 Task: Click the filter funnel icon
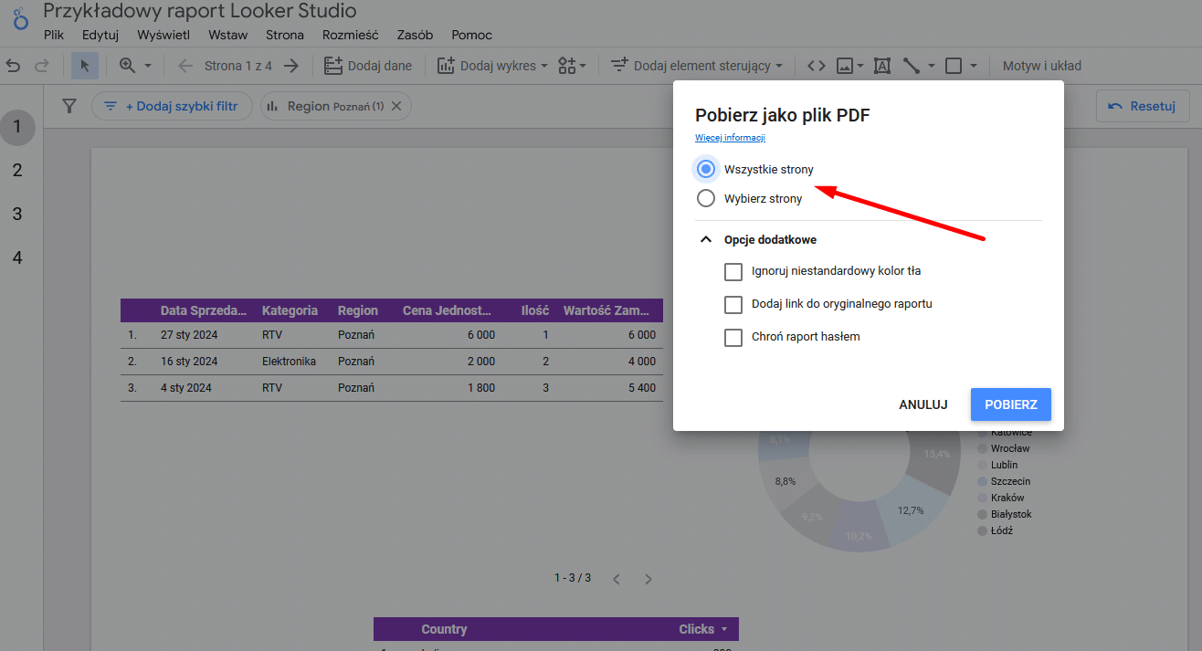69,106
